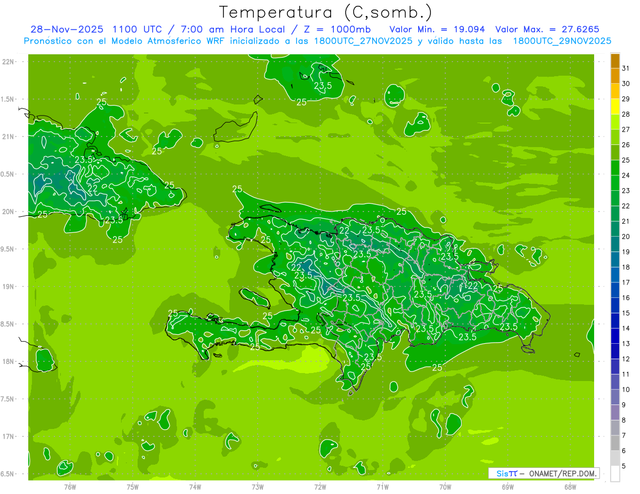Click the color bar segment between 29 and 30
The width and height of the screenshot is (640, 494).
615,92
